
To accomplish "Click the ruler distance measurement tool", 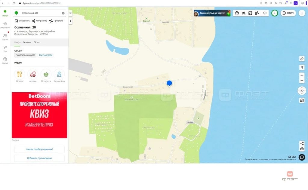I will pyautogui.click(x=302, y=59).
